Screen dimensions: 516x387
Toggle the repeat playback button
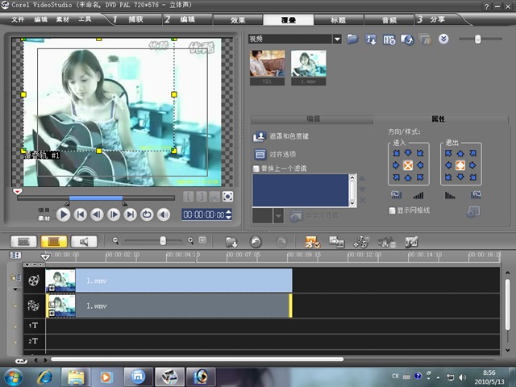147,214
